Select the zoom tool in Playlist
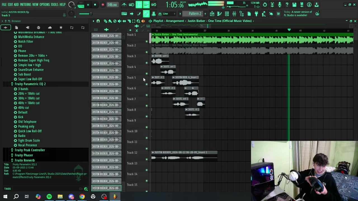This screenshot has height=201, width=358. [138, 21]
